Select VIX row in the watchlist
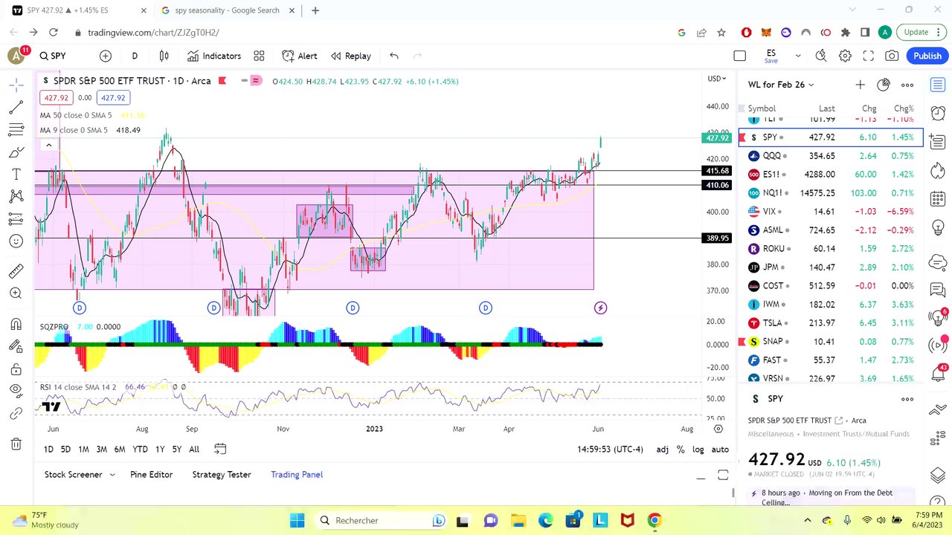This screenshot has width=952, height=535. click(x=831, y=212)
